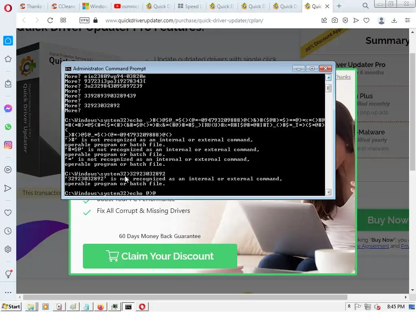Click the lightbulb tips icon in the sidebar

click(8, 274)
